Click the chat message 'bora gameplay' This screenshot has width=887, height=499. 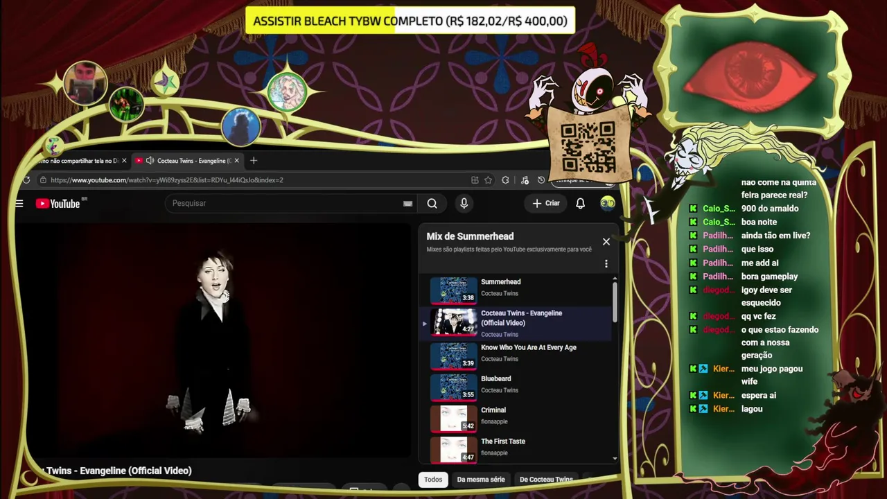(x=770, y=277)
